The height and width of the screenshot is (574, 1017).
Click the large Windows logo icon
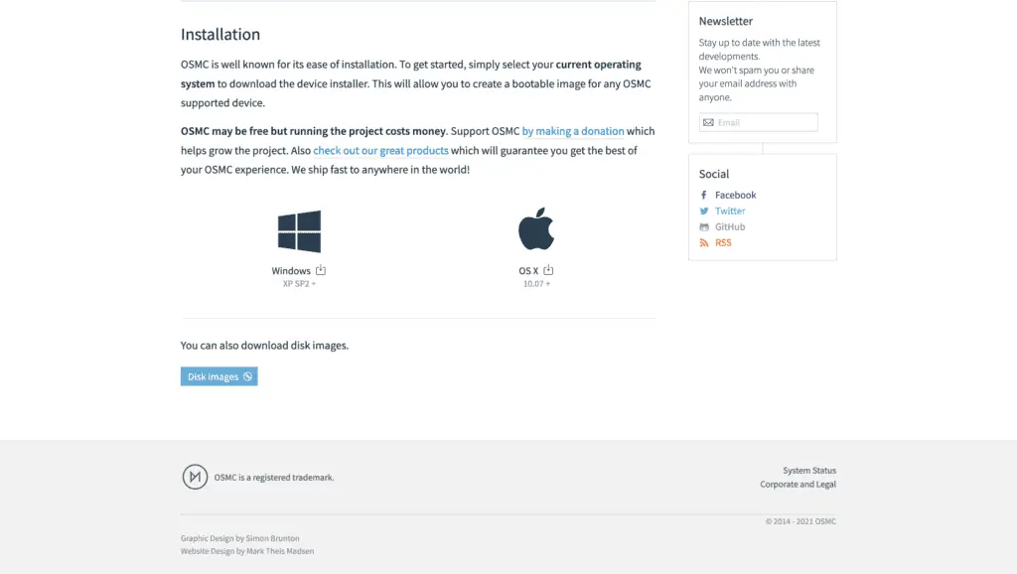coord(299,231)
